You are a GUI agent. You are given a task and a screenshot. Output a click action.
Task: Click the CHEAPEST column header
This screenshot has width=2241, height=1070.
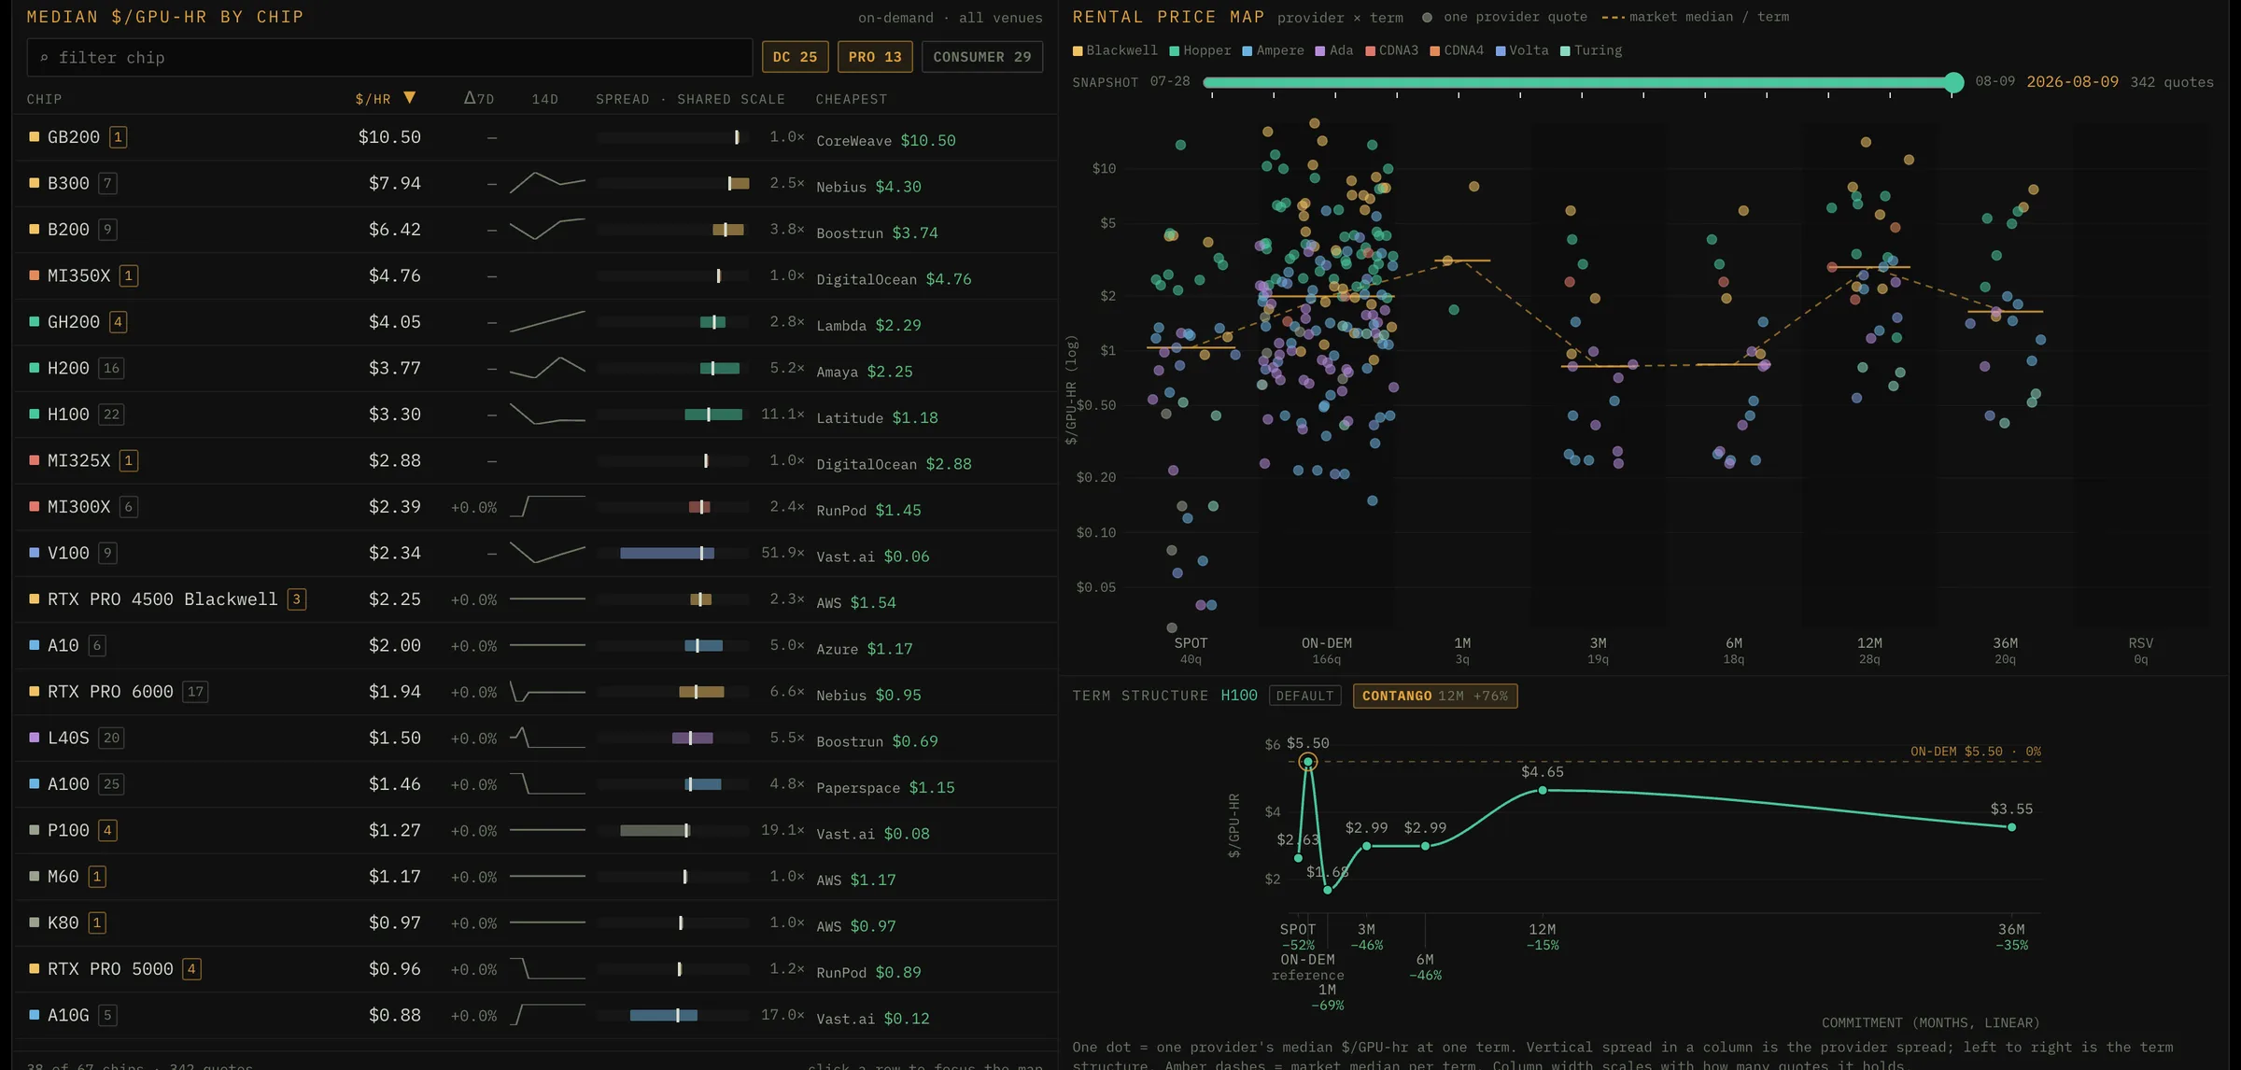point(852,99)
